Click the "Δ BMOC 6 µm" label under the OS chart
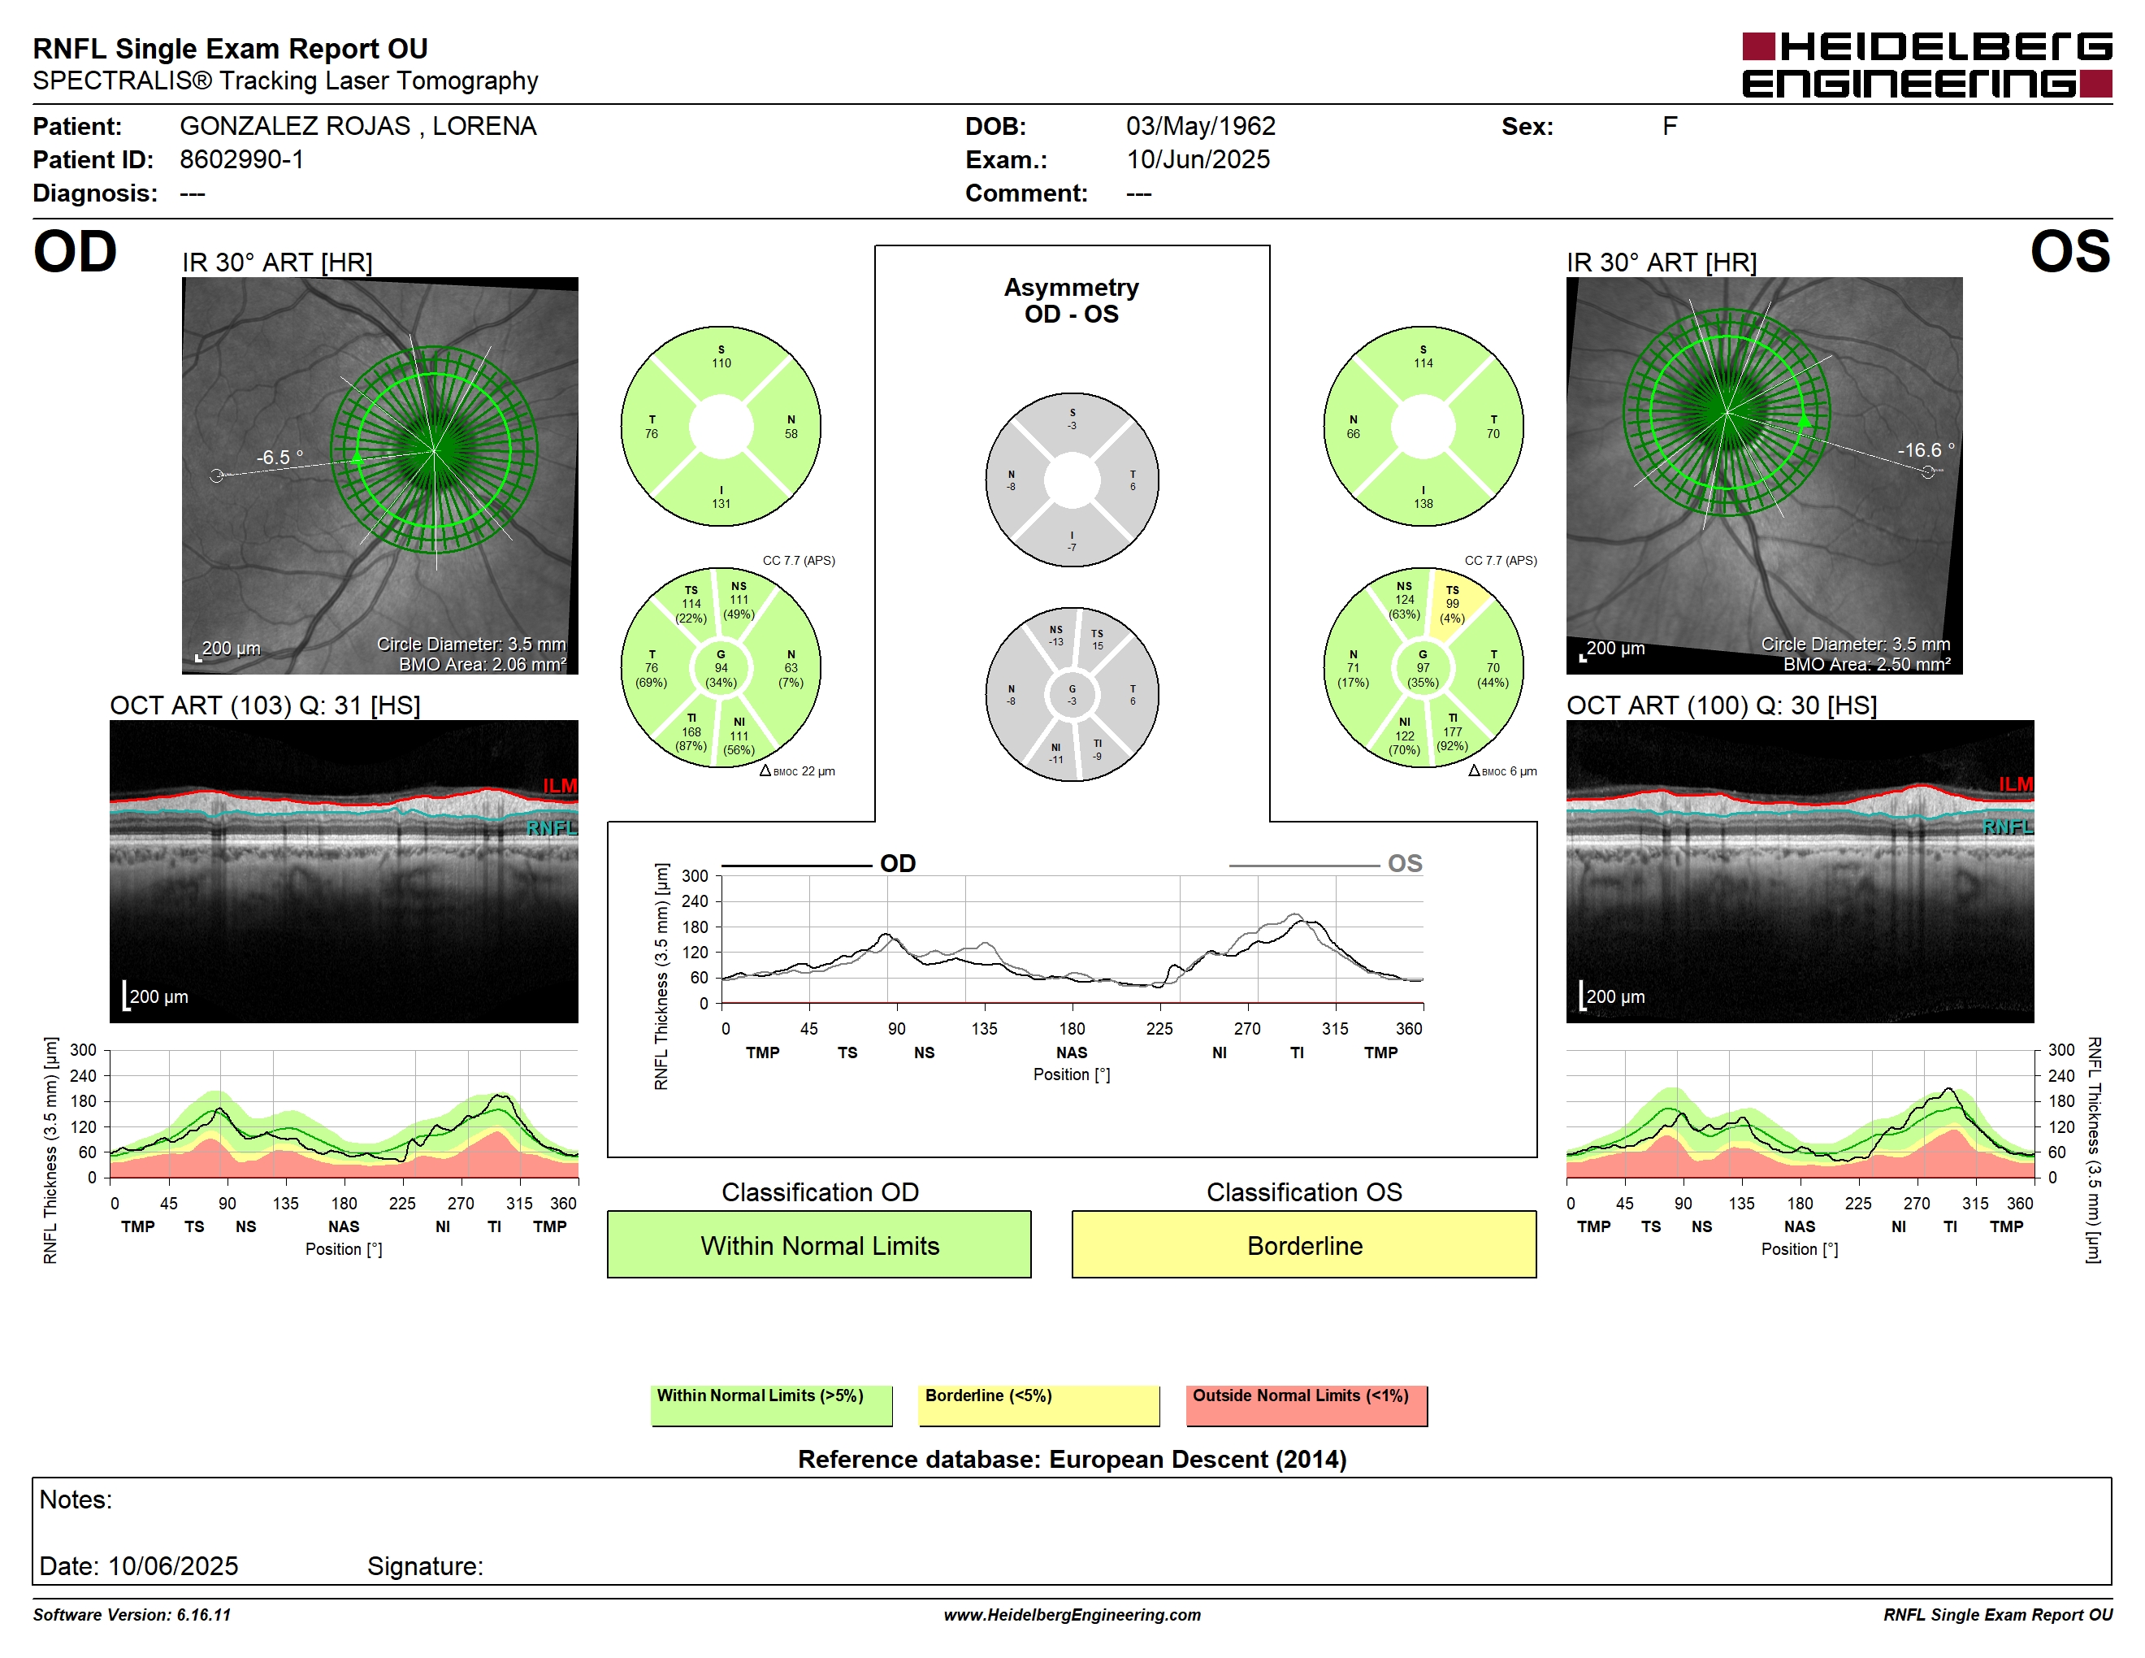 [x=1502, y=771]
